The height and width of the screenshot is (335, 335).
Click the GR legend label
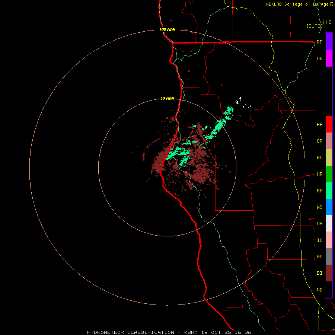point(319,141)
